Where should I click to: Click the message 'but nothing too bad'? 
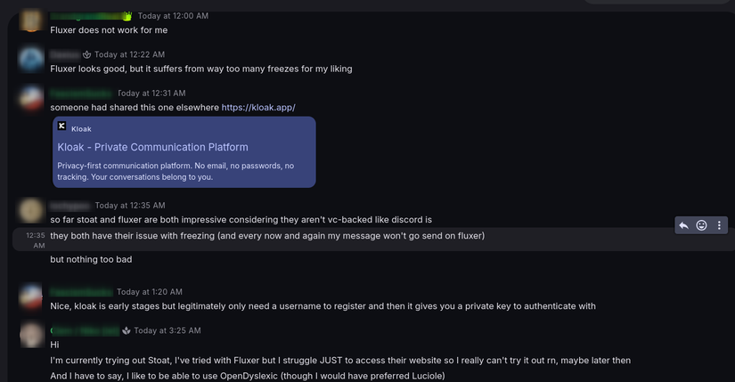coord(91,260)
